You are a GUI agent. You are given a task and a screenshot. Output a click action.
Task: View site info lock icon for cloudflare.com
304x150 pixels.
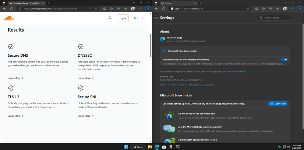[20, 9]
